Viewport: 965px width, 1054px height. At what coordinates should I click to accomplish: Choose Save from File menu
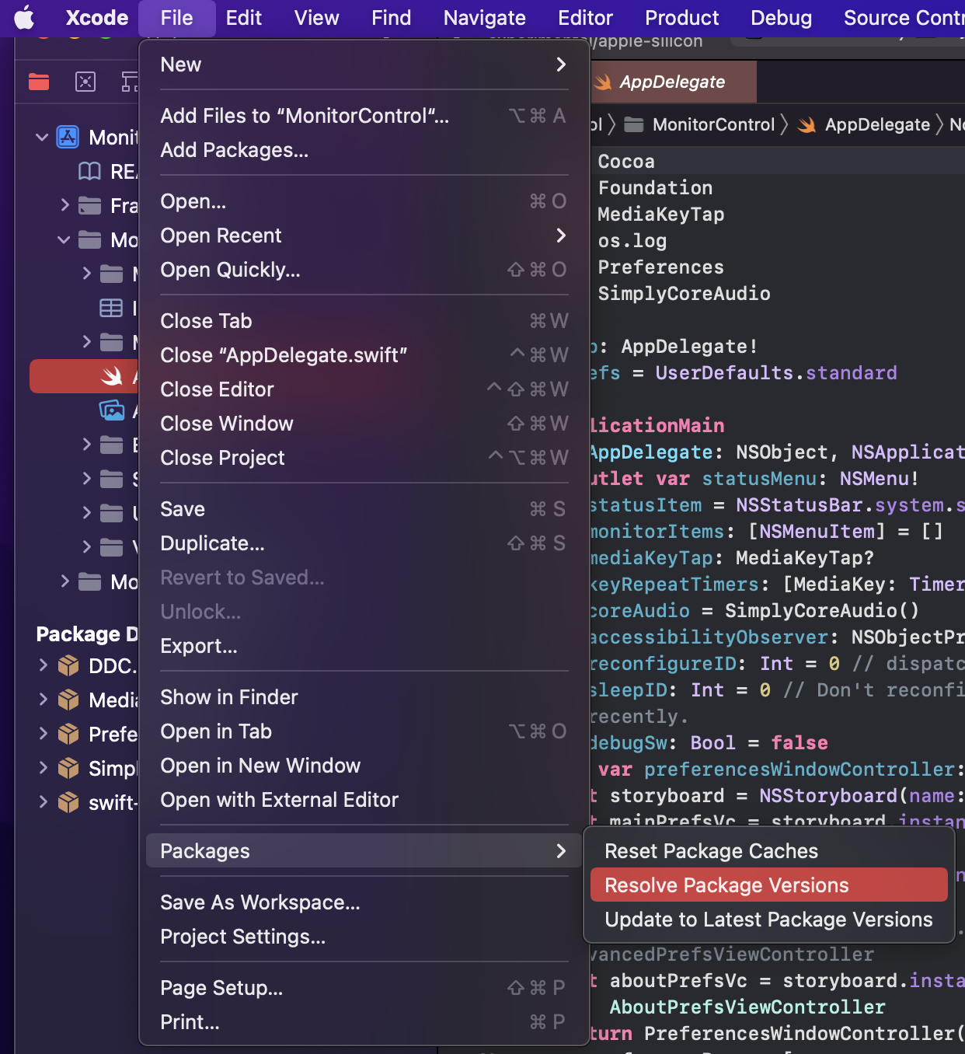pos(364,509)
